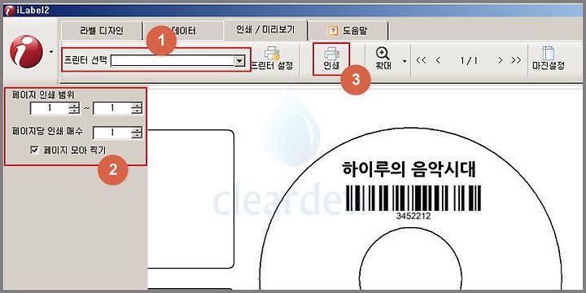Go to first page with <<
The width and height of the screenshot is (586, 293).
(421, 60)
